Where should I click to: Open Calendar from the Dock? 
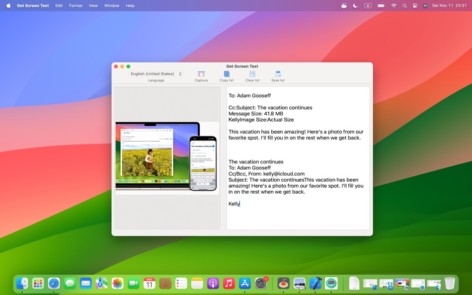[x=150, y=283]
